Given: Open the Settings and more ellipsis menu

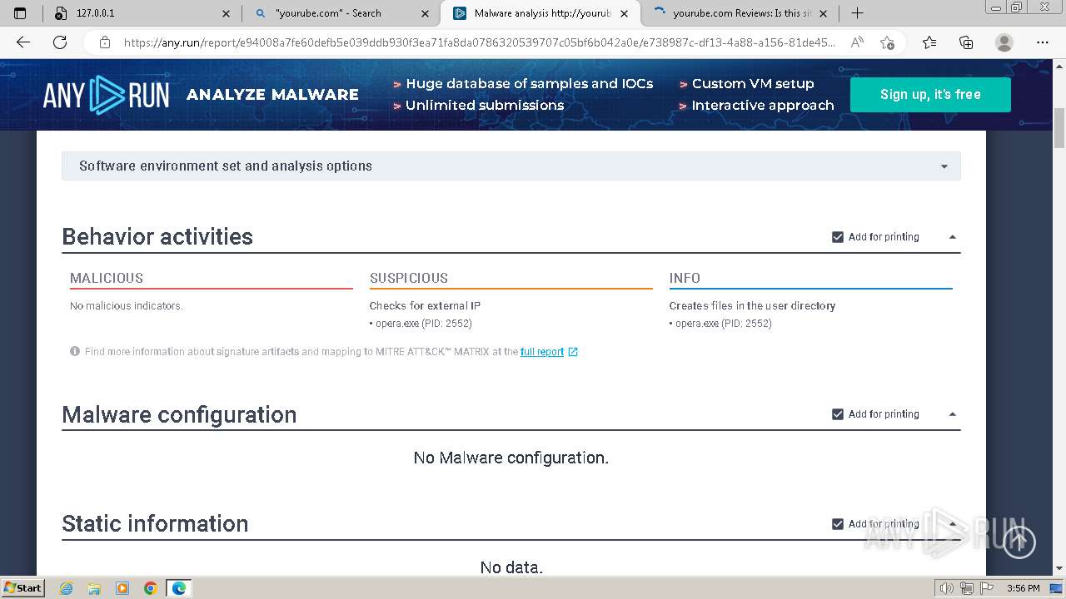Looking at the screenshot, I should click(1043, 42).
